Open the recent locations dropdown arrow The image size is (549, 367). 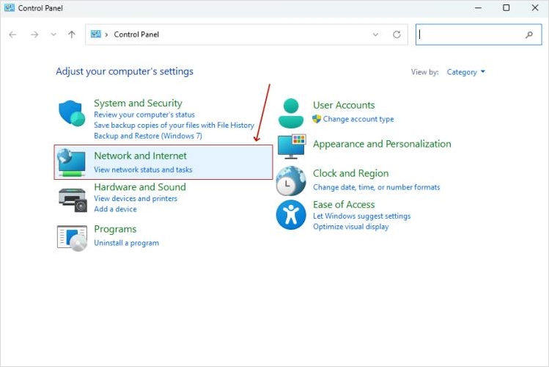[54, 34]
